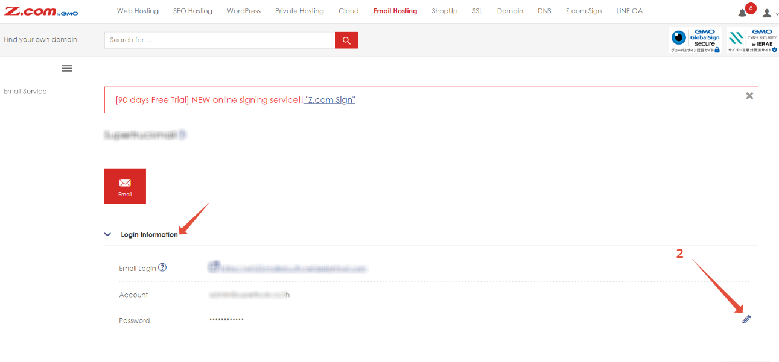Click the "Email Login" label
The height and width of the screenshot is (362, 779).
[138, 269]
